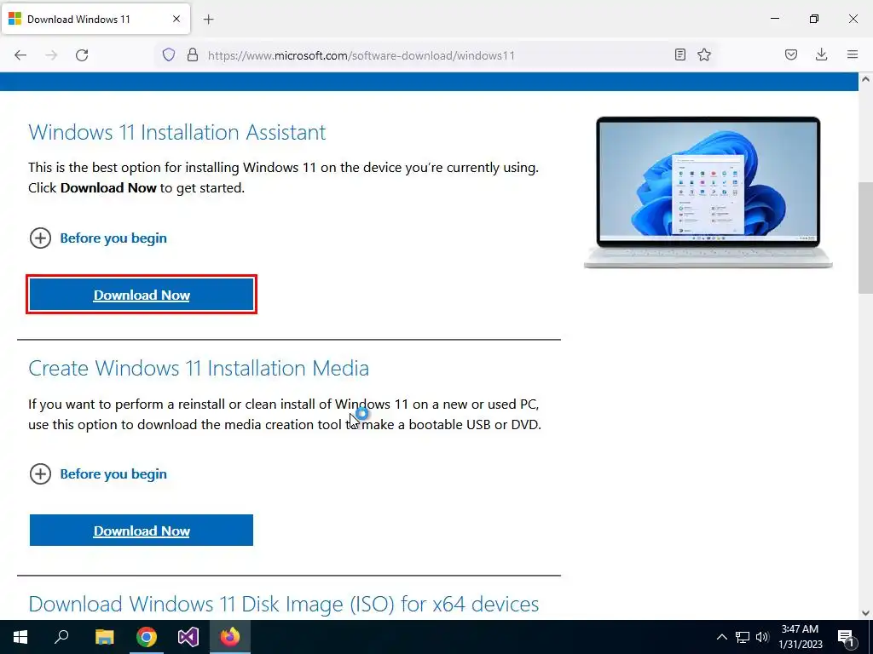Click the site security padlock icon
The image size is (873, 654).
point(193,54)
